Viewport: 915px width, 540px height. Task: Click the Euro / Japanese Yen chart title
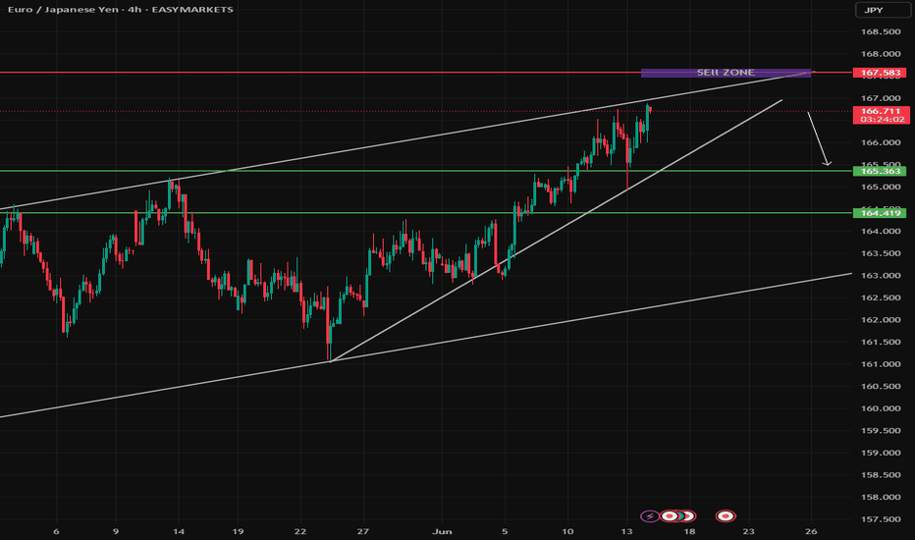click(x=120, y=10)
